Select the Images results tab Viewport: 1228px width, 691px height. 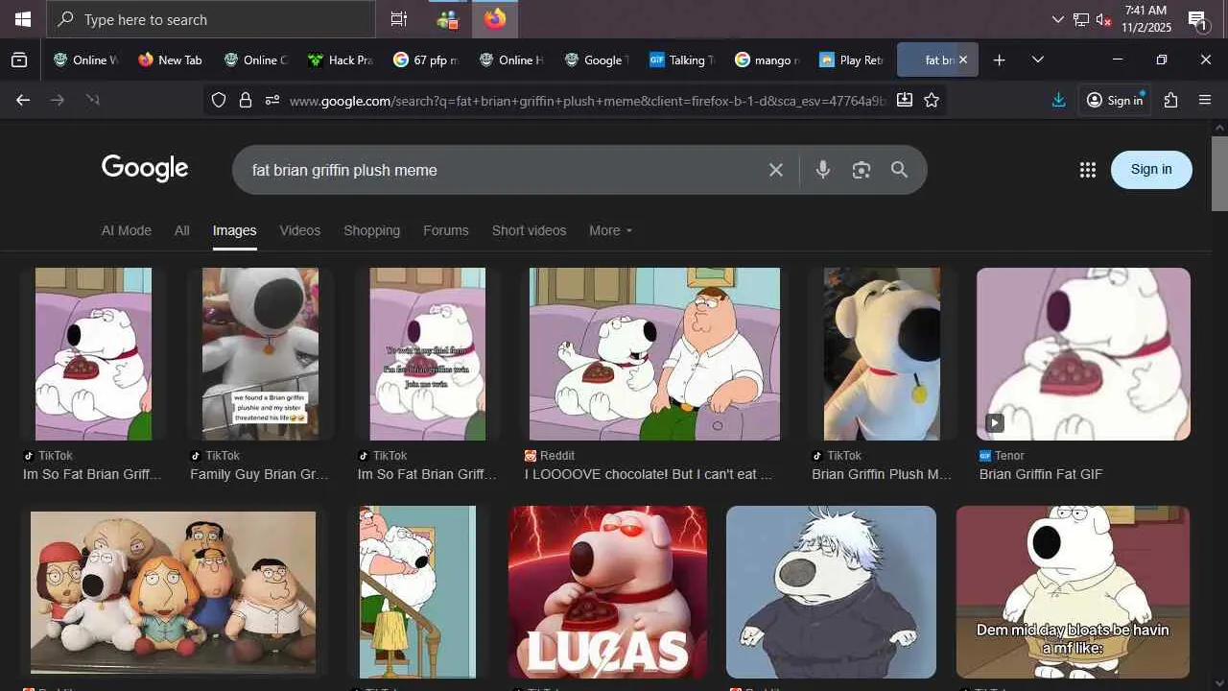click(x=234, y=230)
